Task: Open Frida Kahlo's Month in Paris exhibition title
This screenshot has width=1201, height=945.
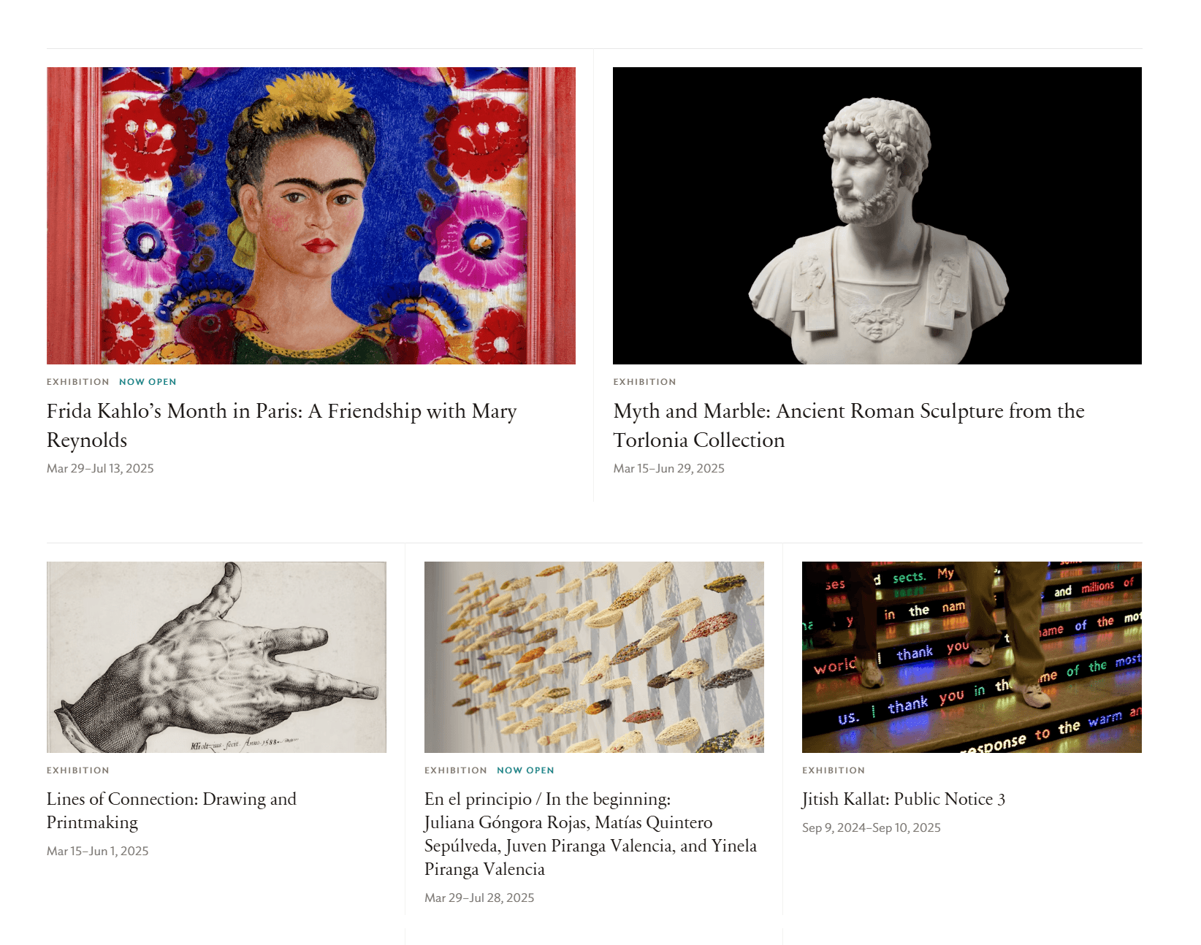Action: click(x=282, y=425)
